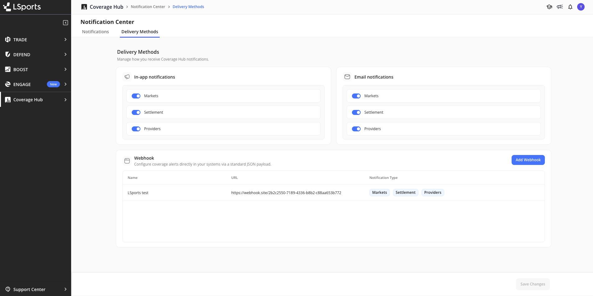Open the notifications bell icon
Image resolution: width=593 pixels, height=296 pixels.
tap(570, 7)
